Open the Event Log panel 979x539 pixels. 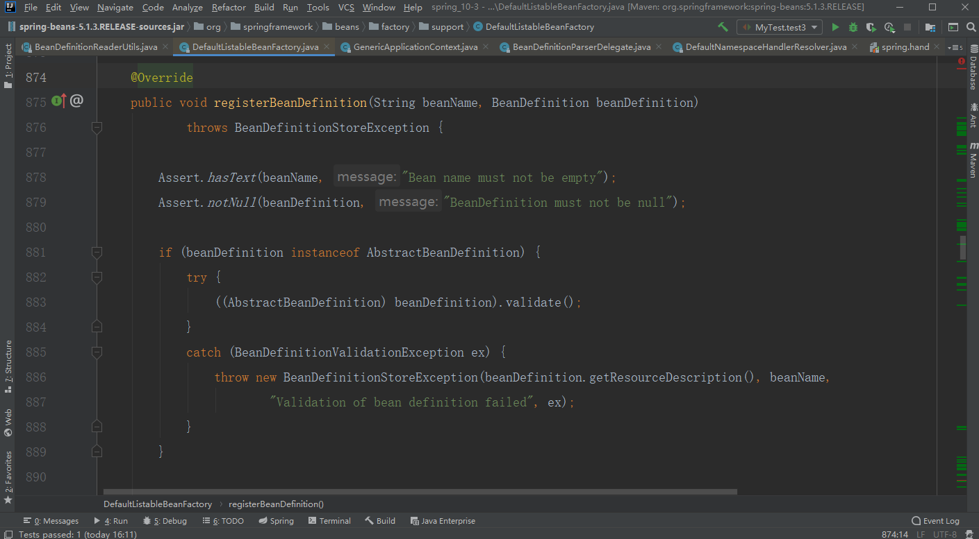click(x=935, y=521)
